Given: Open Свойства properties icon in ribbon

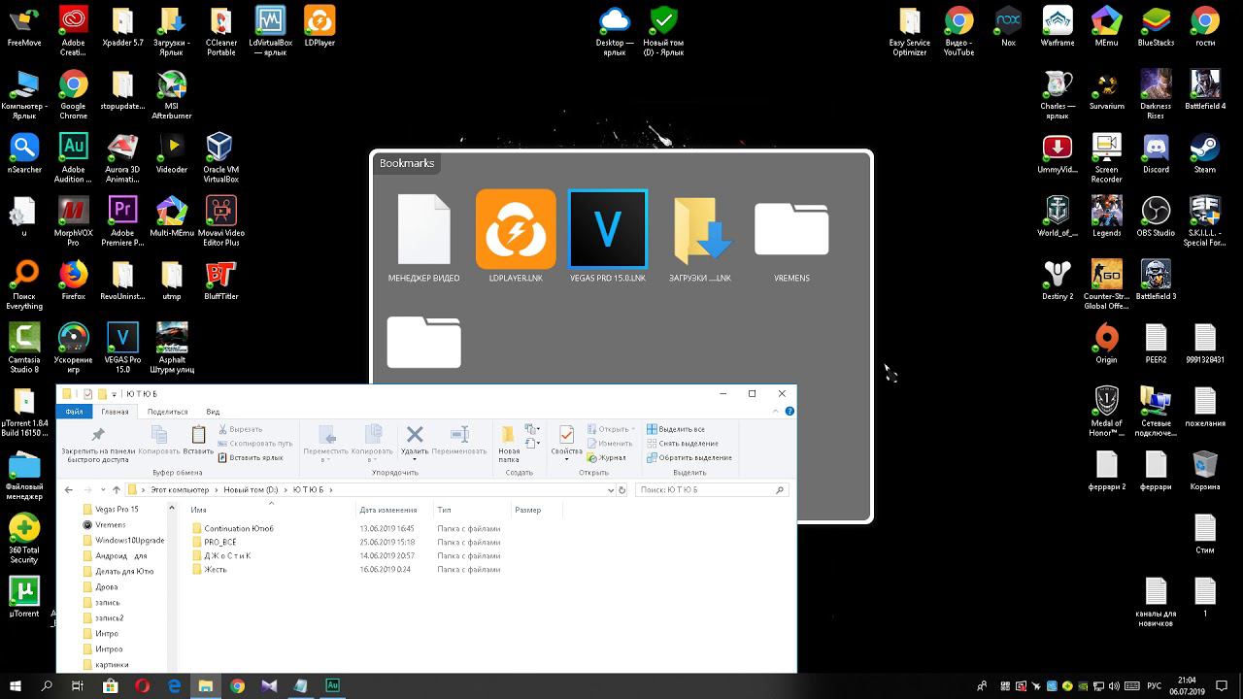Looking at the screenshot, I should click(566, 434).
